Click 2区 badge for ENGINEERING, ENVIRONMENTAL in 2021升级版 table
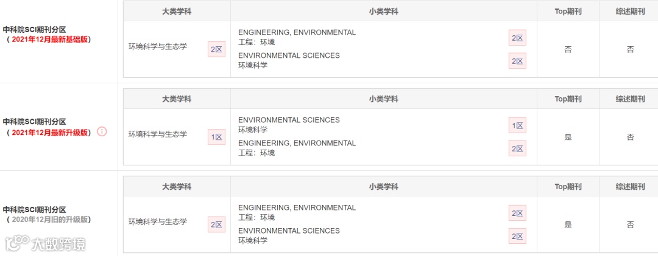Screen dimensions: 658x256 517,148
